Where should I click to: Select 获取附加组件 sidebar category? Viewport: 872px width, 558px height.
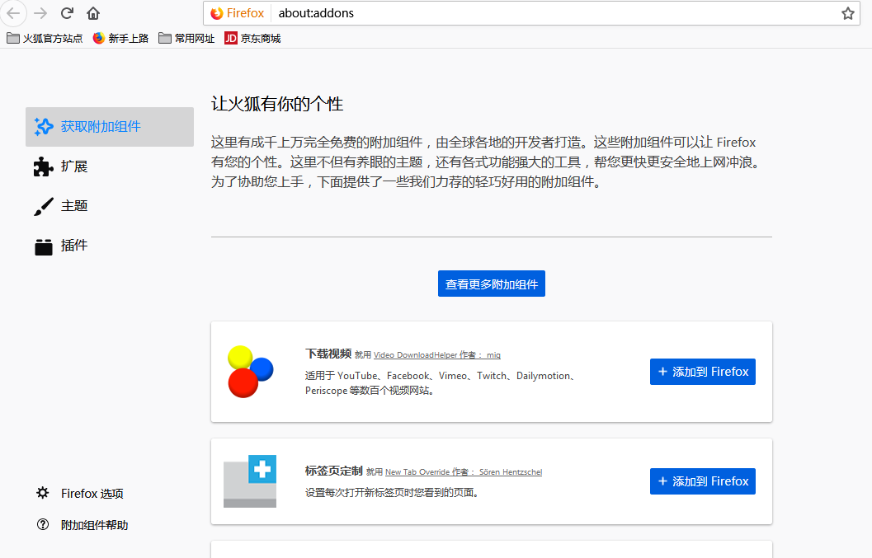tap(110, 127)
